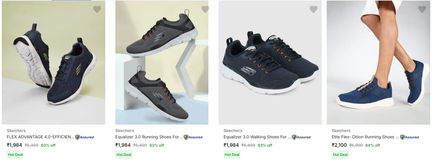Click Hot Deal tag under FLEX ADVANTAGE
This screenshot has width=432, height=161.
click(15, 155)
